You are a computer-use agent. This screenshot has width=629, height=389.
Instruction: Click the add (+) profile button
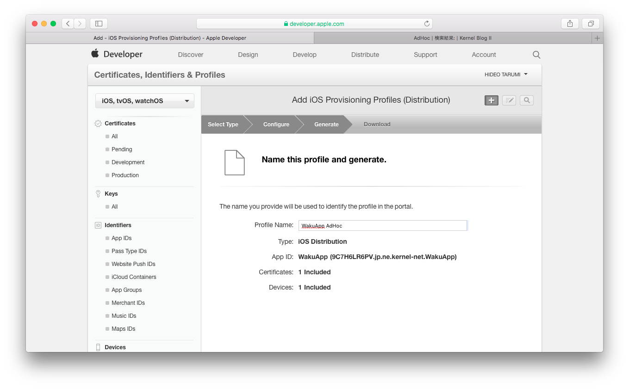coord(491,100)
